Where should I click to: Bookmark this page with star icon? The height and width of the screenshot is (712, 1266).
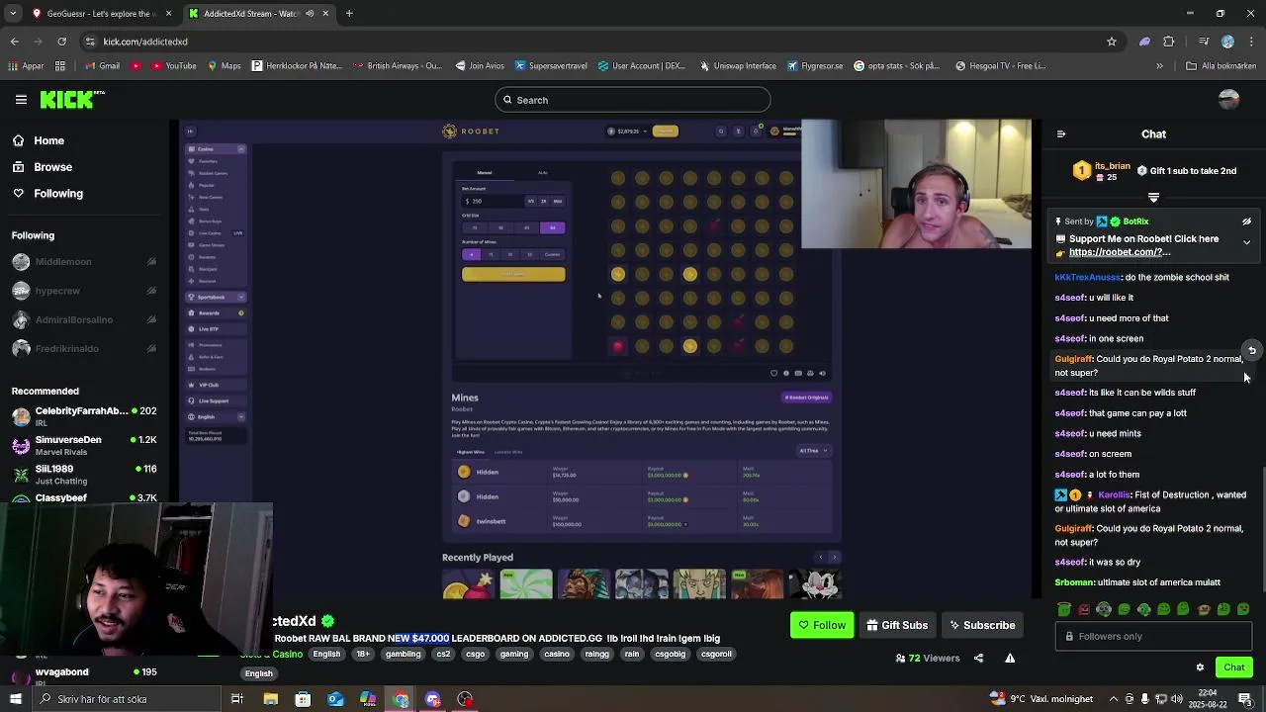click(x=1112, y=42)
